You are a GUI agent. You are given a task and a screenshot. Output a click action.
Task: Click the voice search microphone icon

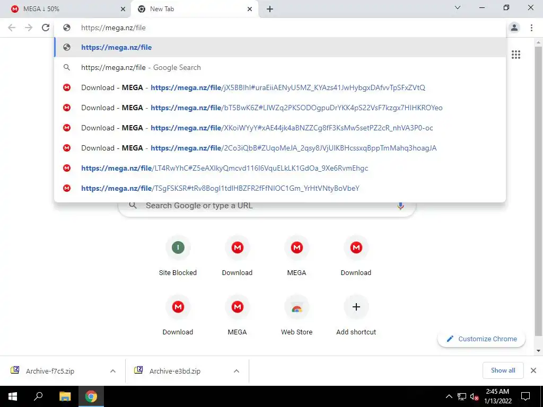400,206
